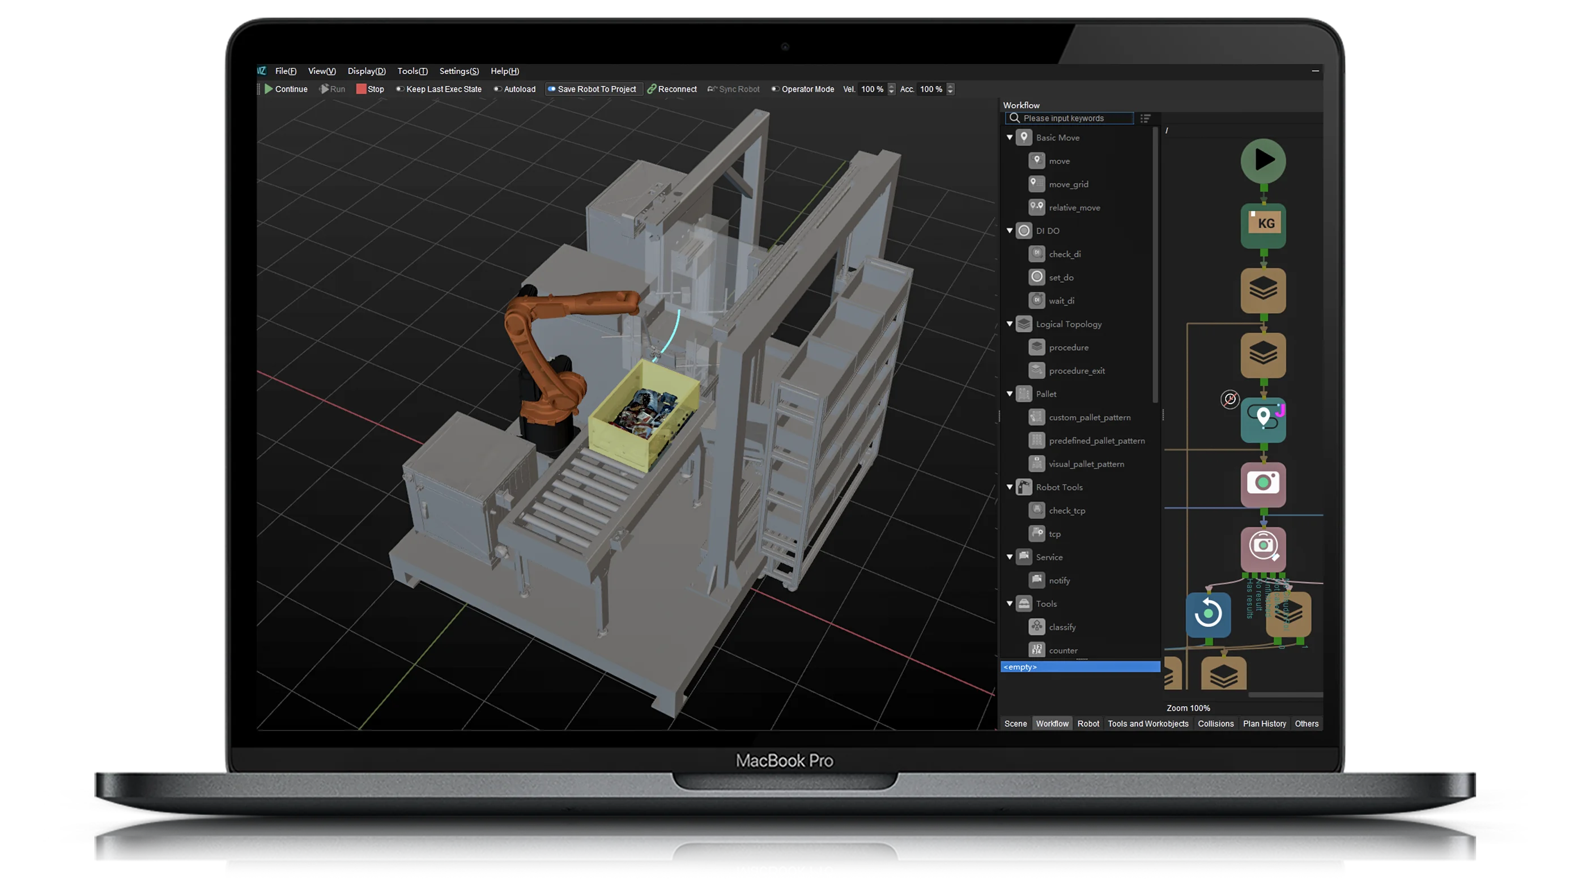This screenshot has width=1570, height=883.
Task: Select the visual_pallet_pattern icon
Action: tap(1037, 464)
